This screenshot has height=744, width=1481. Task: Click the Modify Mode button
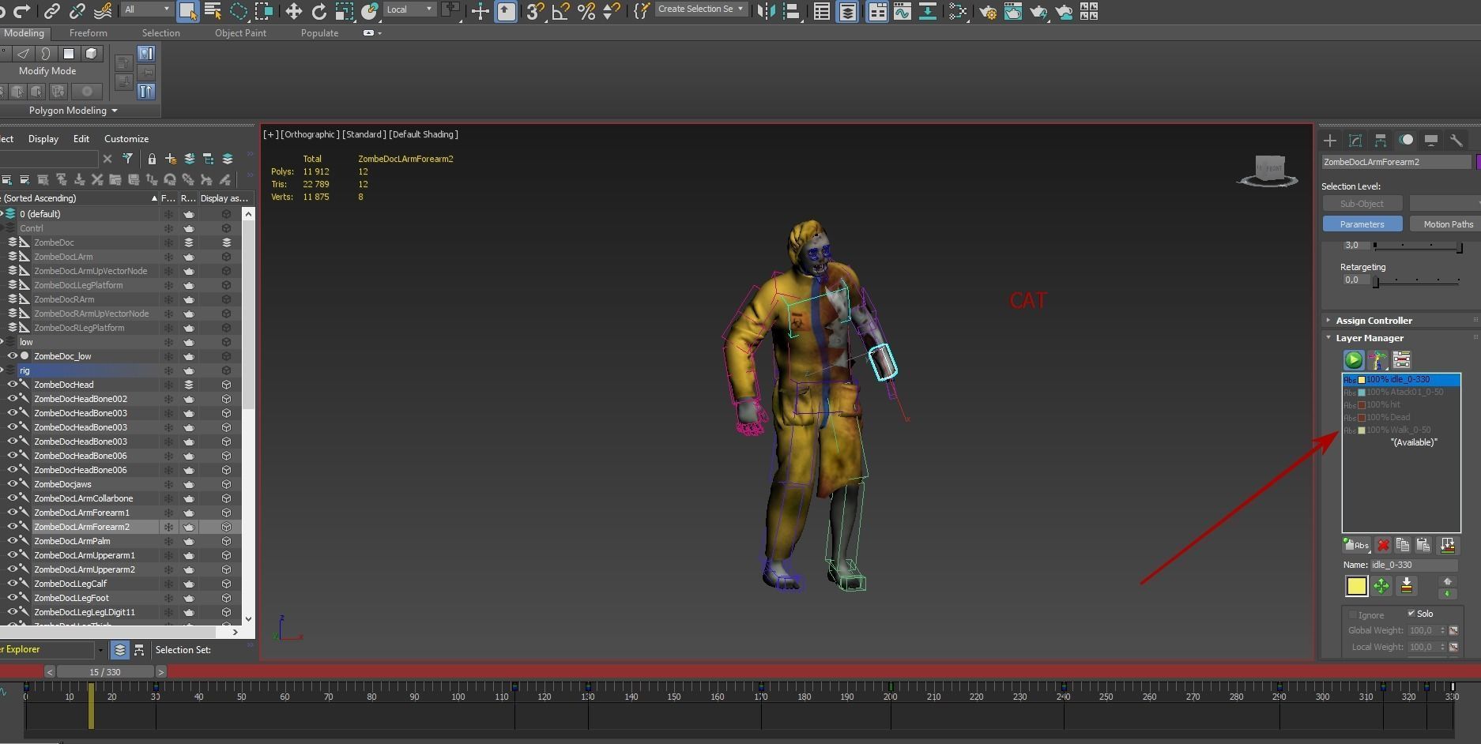[x=47, y=71]
